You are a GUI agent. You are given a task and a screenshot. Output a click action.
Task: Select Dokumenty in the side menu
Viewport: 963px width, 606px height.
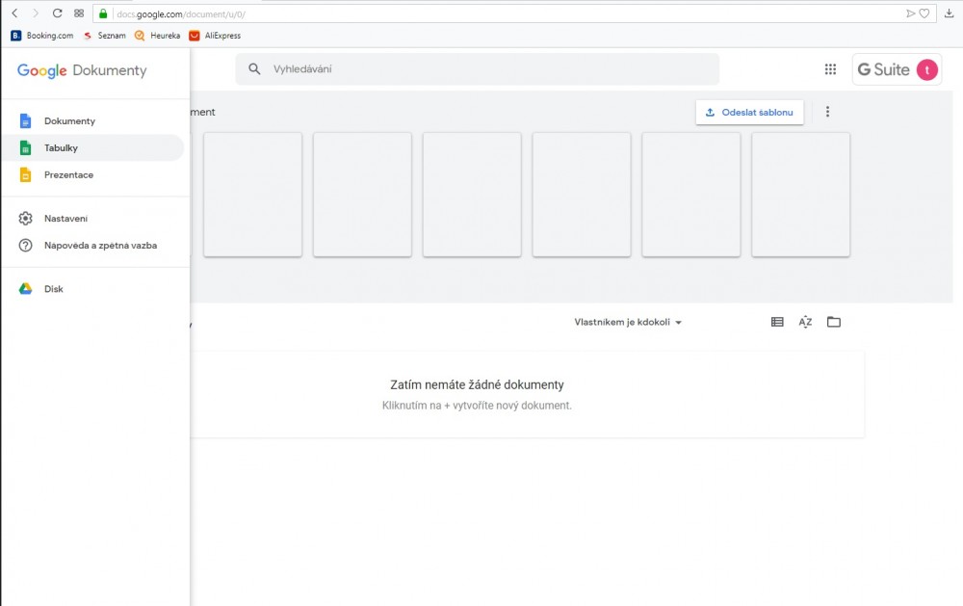[x=69, y=121]
